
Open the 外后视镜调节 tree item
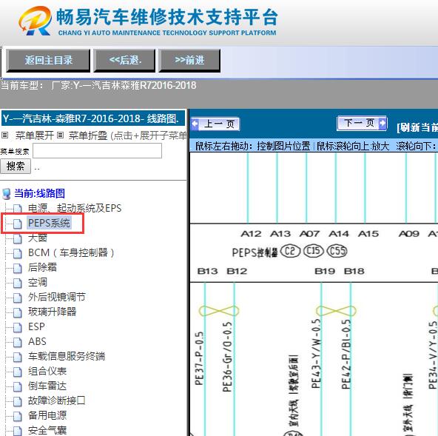click(x=57, y=297)
